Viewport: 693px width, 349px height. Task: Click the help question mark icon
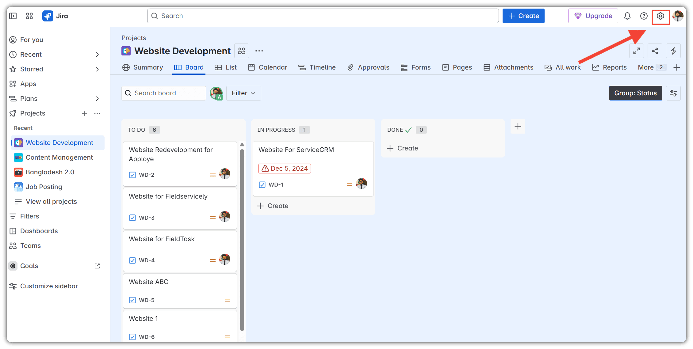coord(644,16)
